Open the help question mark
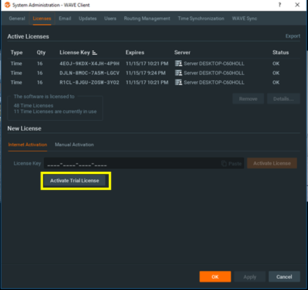 coord(279,5)
